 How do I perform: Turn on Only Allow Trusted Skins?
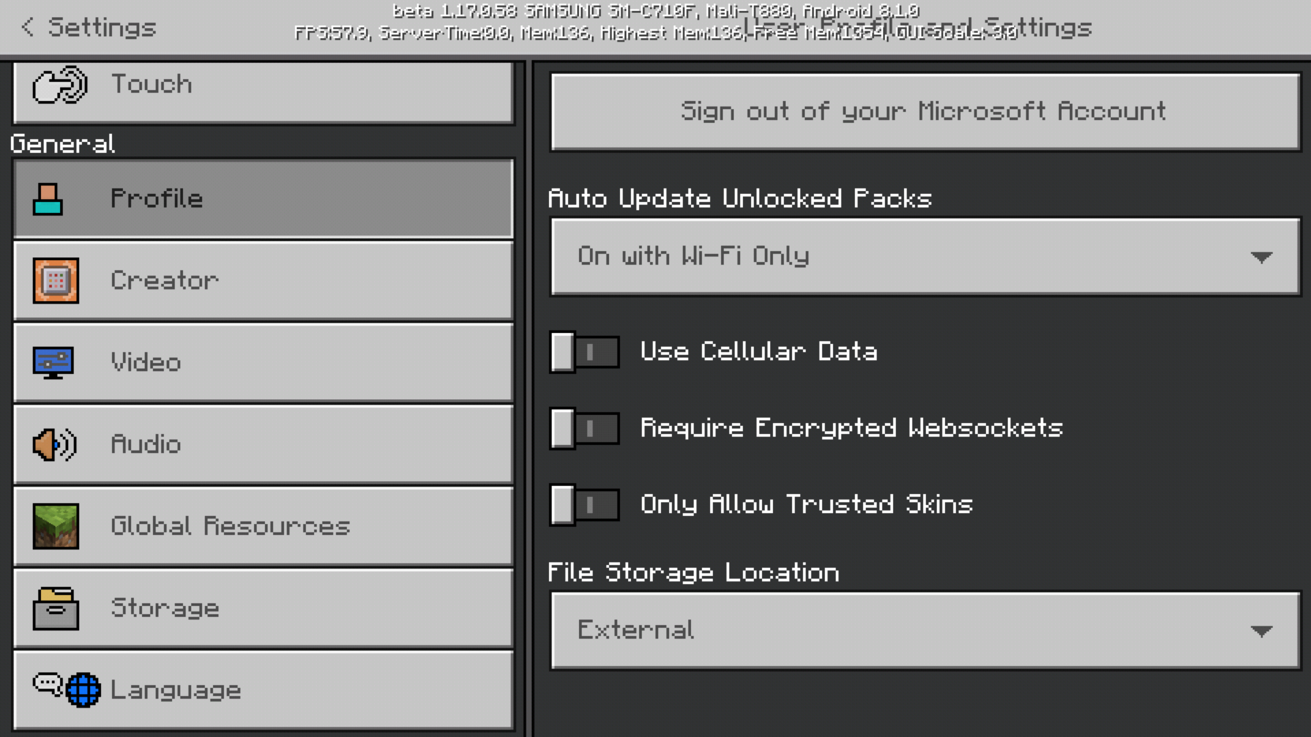pyautogui.click(x=584, y=505)
